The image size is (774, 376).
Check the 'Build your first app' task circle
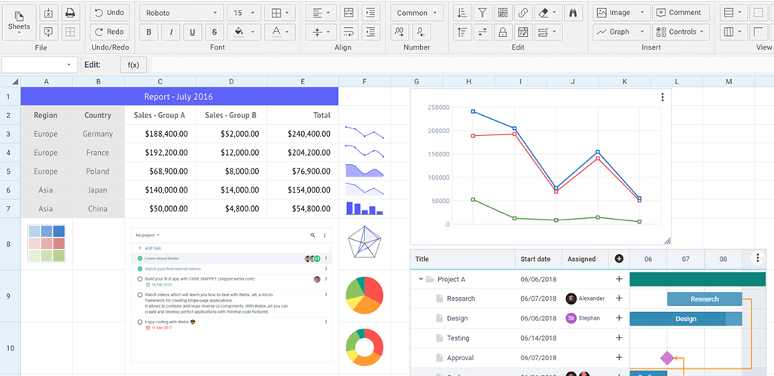[140, 279]
